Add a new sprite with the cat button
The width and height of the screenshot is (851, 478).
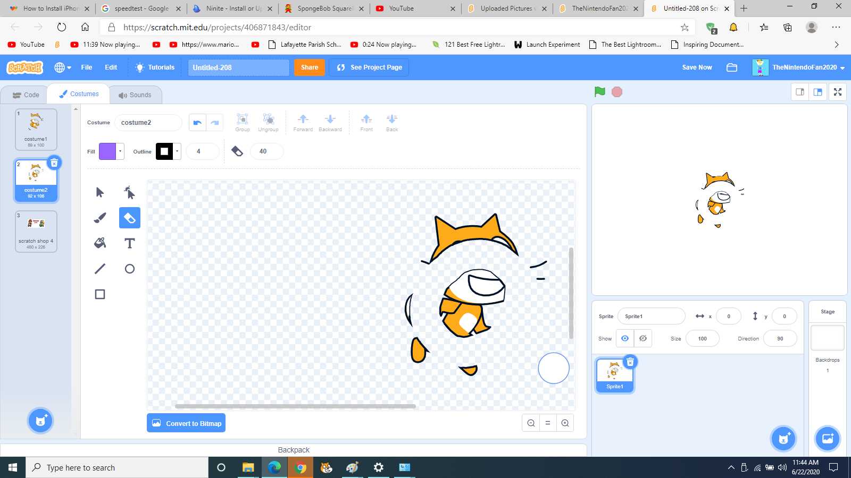783,439
